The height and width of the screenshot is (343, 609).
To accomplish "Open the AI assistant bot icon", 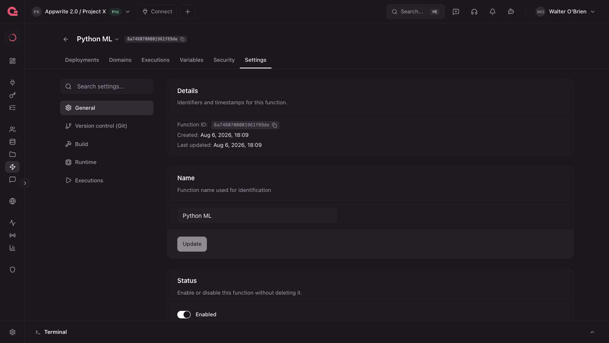I will click(x=511, y=12).
